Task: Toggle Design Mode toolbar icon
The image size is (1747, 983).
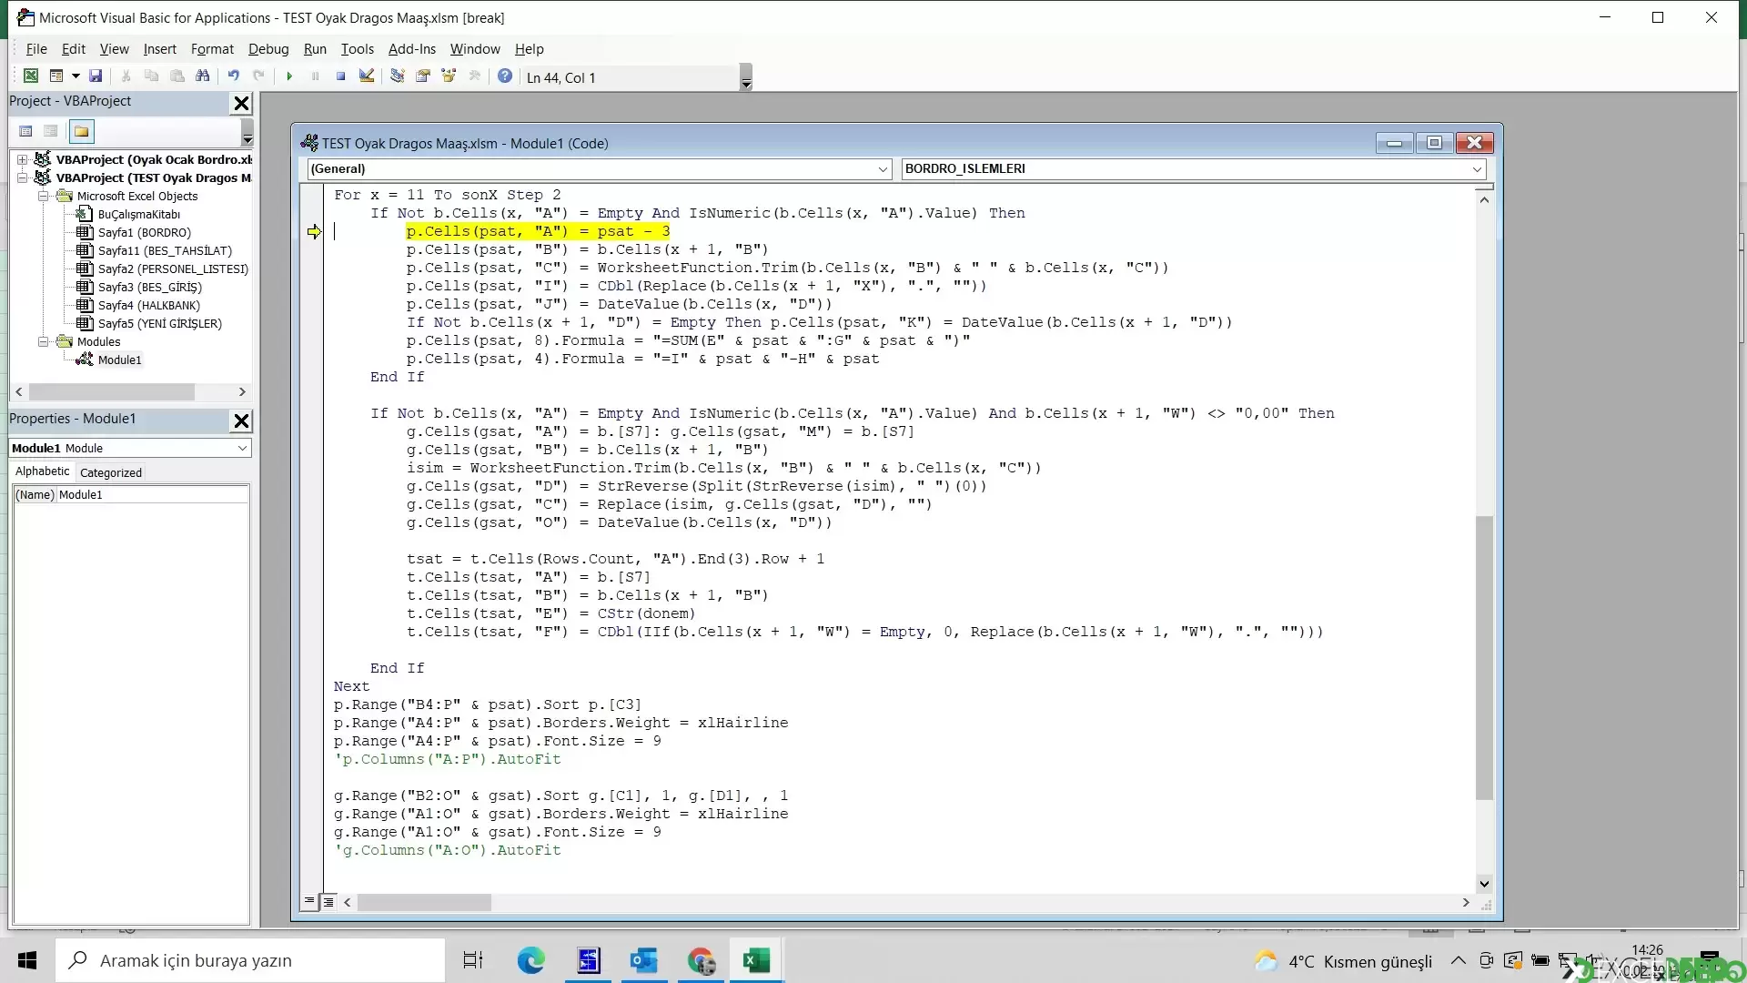Action: pyautogui.click(x=367, y=76)
